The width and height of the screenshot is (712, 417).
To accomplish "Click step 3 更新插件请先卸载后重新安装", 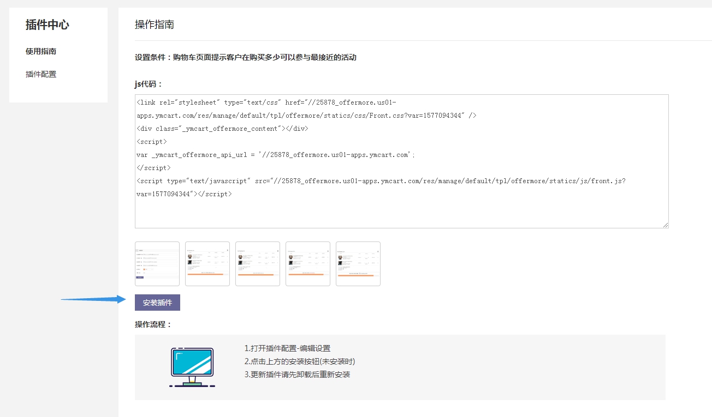I will (297, 374).
